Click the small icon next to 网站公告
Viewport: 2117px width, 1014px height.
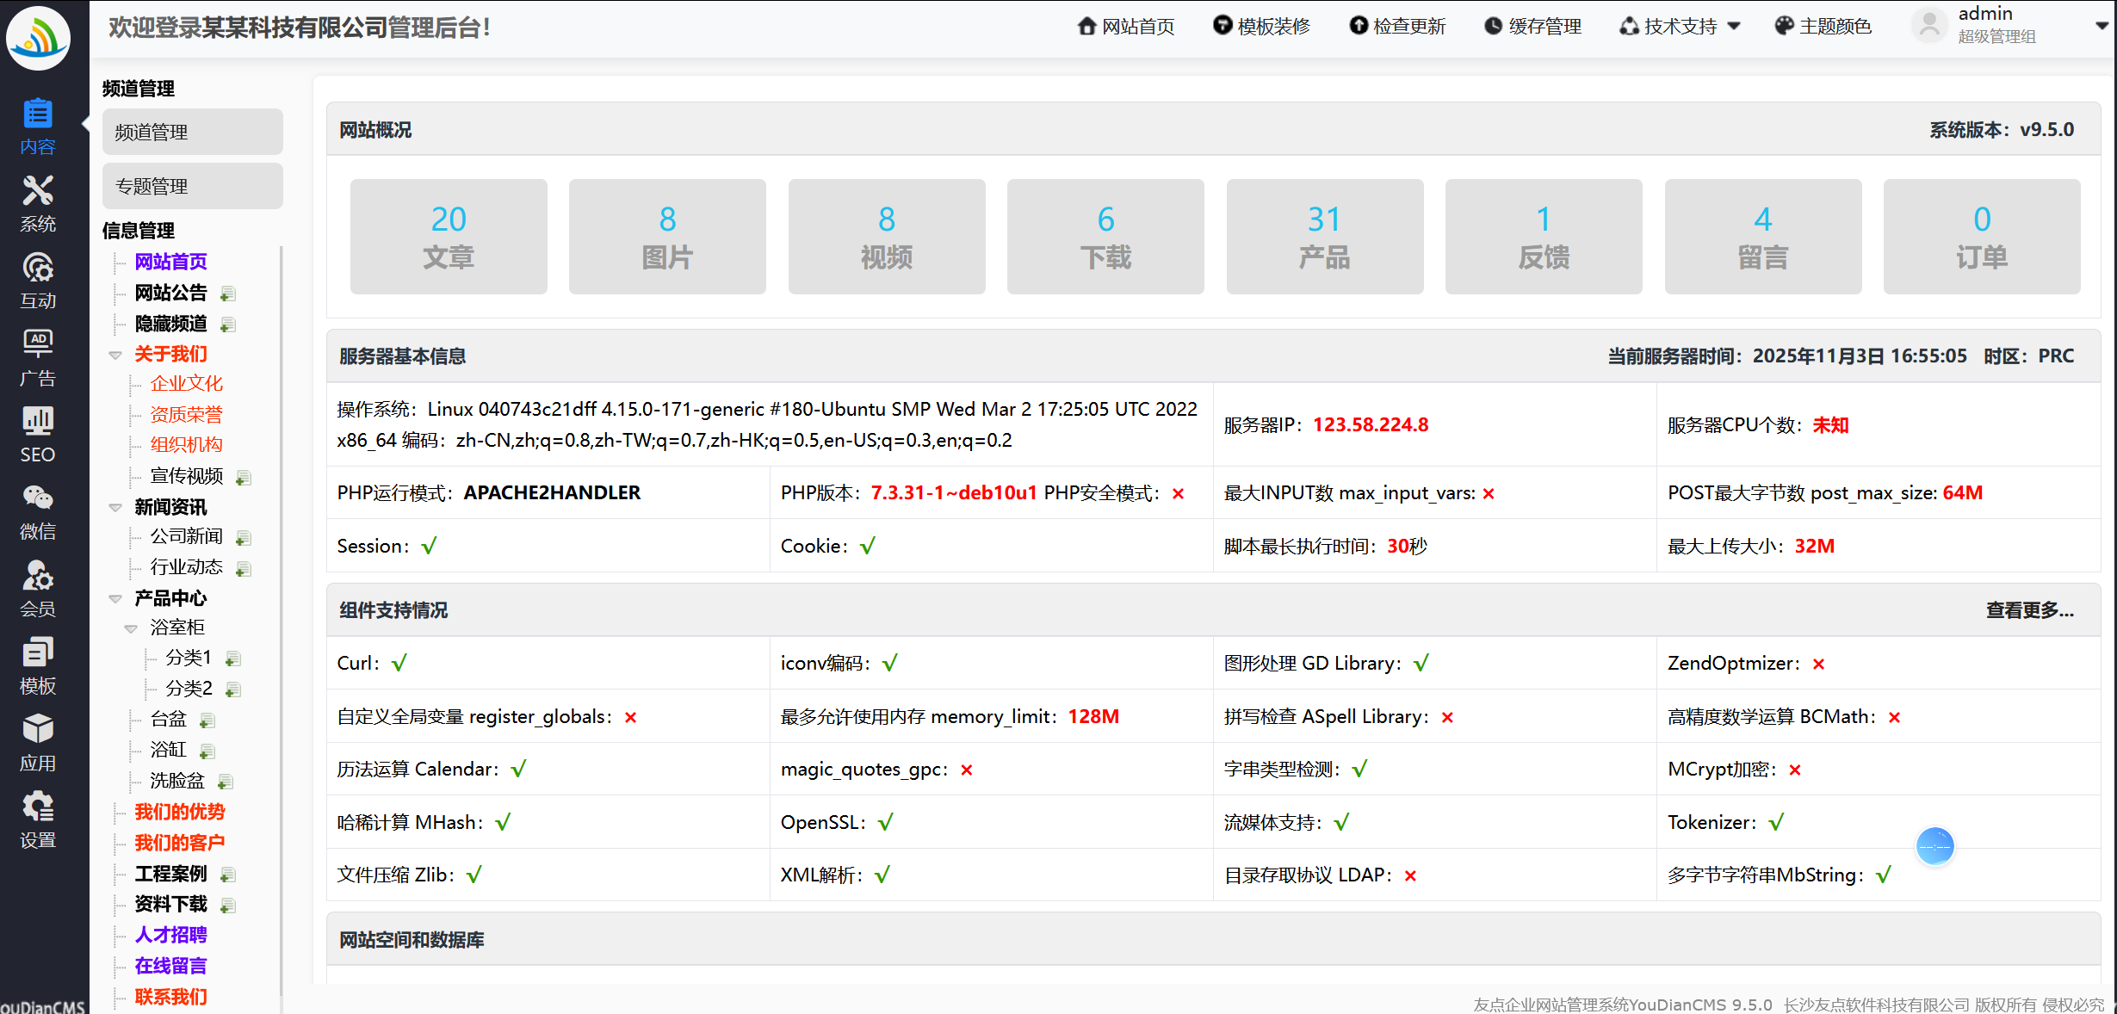[x=227, y=294]
